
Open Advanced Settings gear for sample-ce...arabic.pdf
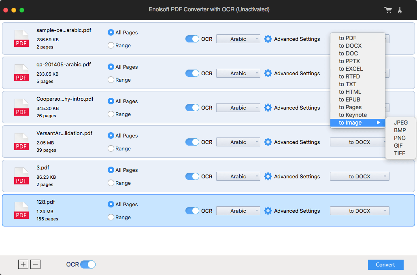pos(268,39)
